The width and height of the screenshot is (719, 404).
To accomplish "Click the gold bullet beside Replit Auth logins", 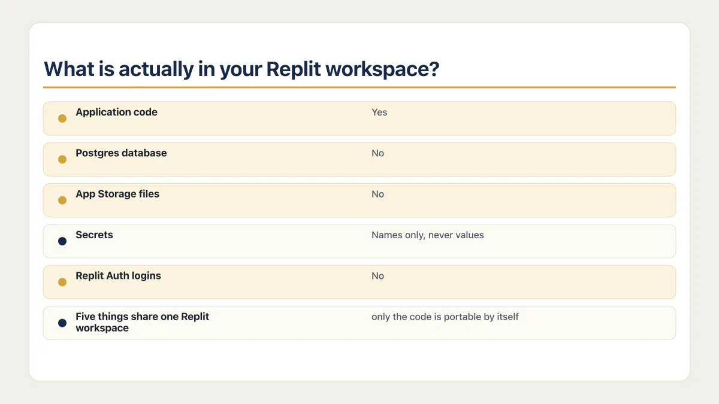I will coord(62,282).
